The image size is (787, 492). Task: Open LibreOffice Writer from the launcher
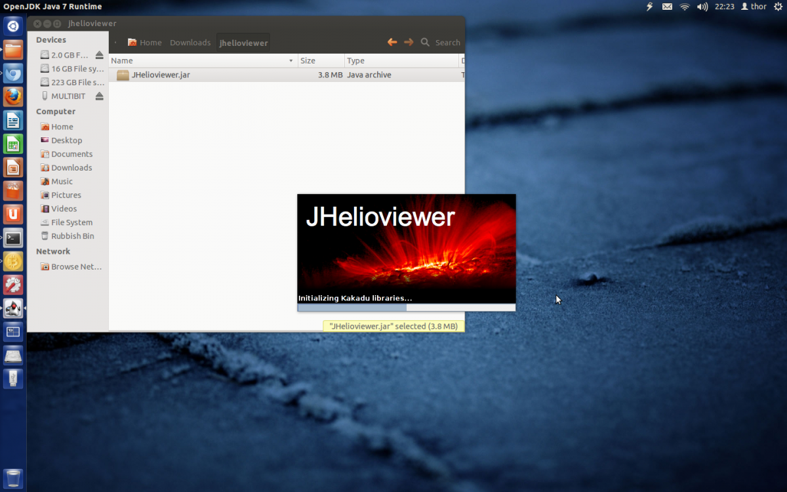click(14, 121)
